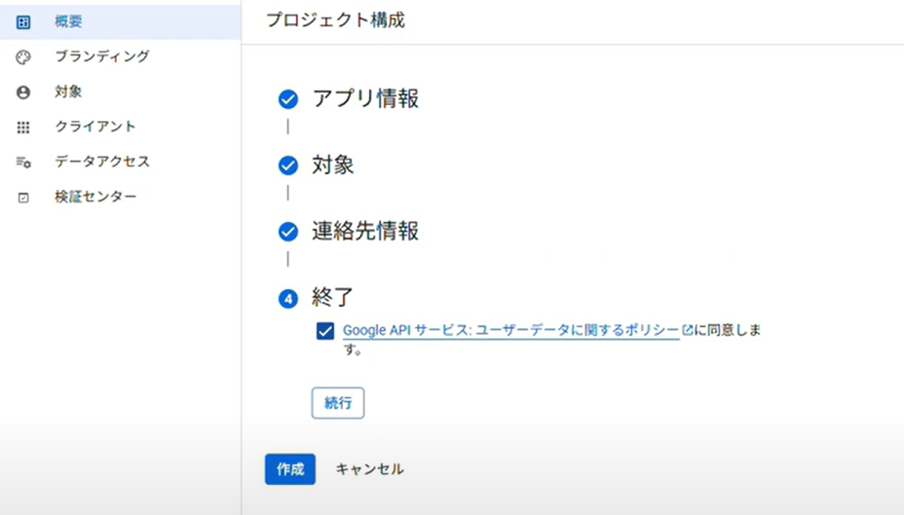Click the external link icon after ポリシー

point(687,330)
